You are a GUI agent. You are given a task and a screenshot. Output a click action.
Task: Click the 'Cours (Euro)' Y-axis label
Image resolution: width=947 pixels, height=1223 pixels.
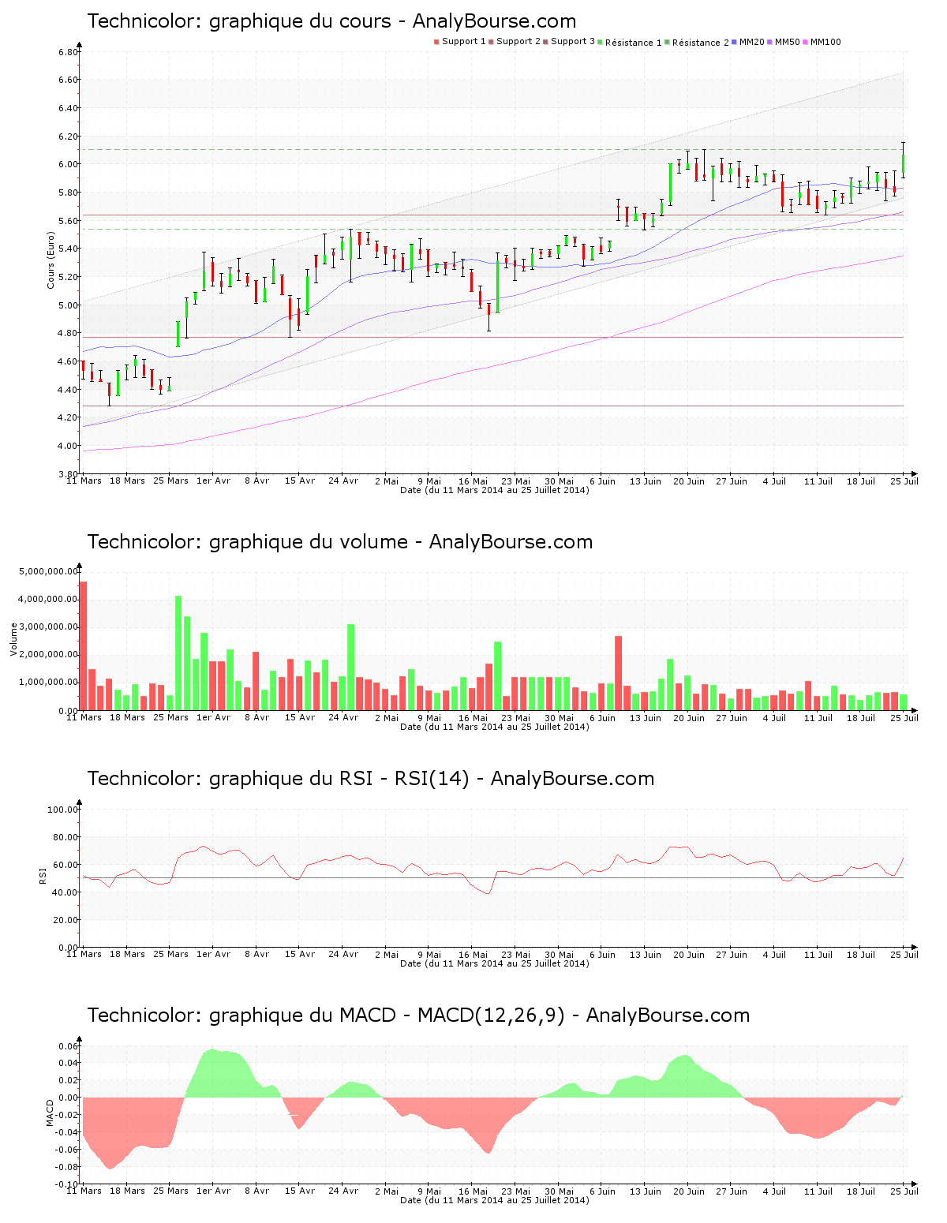pos(51,260)
